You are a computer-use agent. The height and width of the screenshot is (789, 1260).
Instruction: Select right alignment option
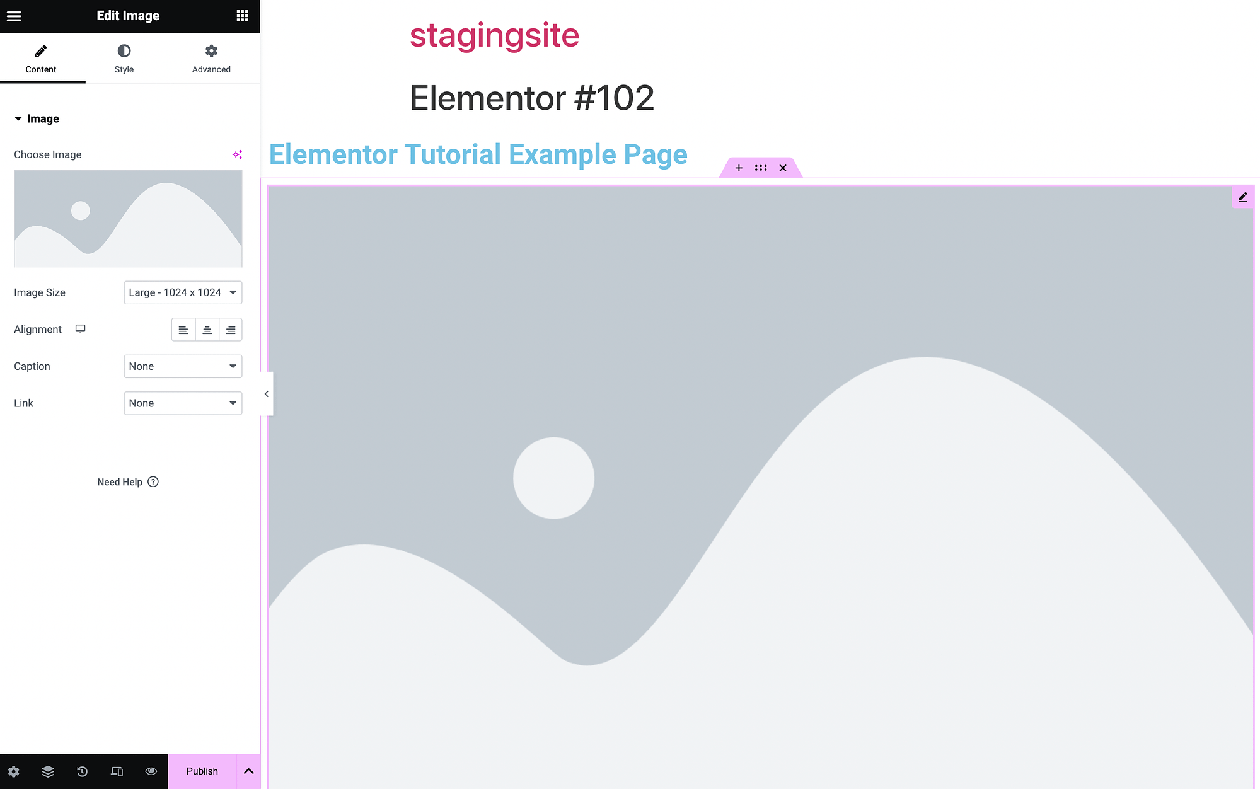point(230,329)
